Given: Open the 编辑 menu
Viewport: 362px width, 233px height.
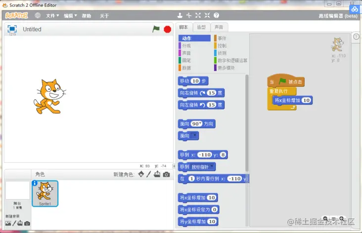Looking at the screenshot, I should [70, 16].
